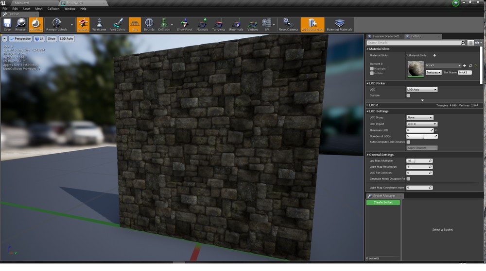Enable the Highlight checkbox for Element 0
This screenshot has height=271, width=486.
pos(372,69)
